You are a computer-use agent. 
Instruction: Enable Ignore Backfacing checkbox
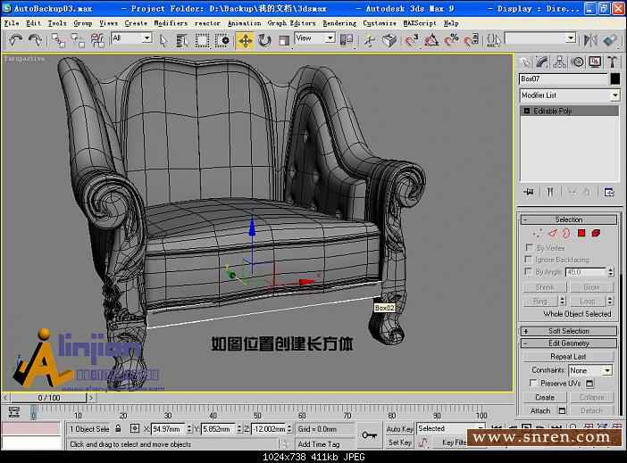pos(529,260)
